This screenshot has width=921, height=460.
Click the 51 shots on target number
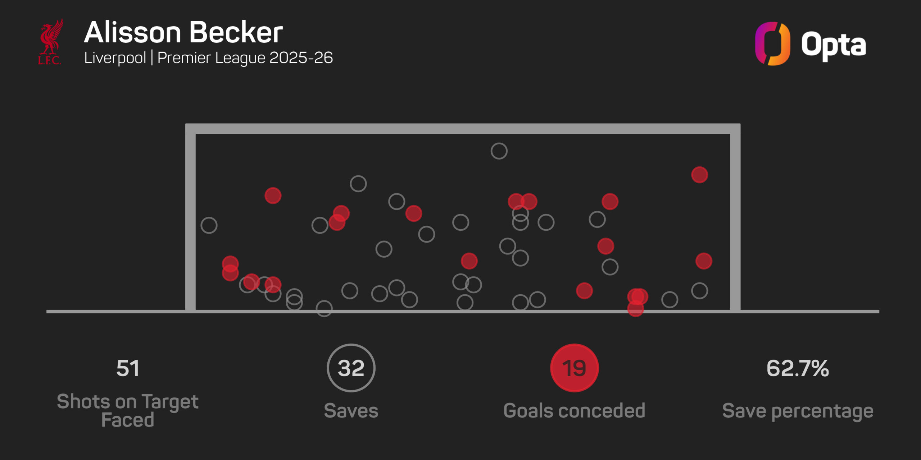[x=128, y=368]
